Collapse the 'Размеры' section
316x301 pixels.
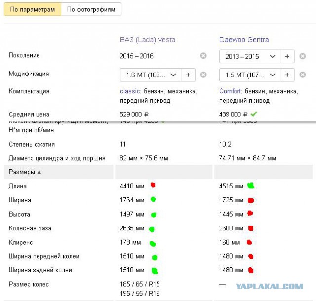pyautogui.click(x=25, y=172)
